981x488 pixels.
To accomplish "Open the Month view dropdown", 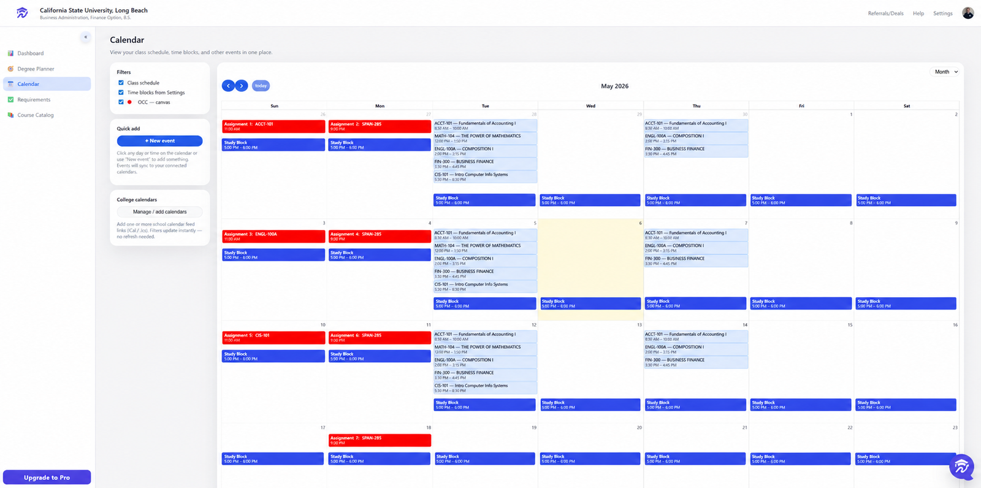I will [945, 72].
